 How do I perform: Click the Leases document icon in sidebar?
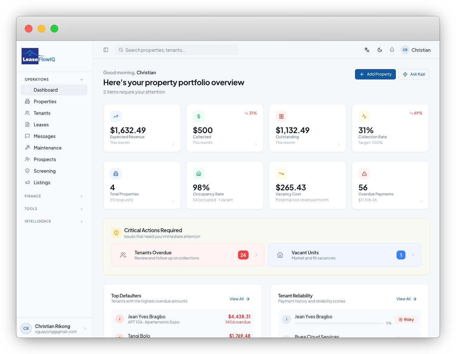point(27,124)
